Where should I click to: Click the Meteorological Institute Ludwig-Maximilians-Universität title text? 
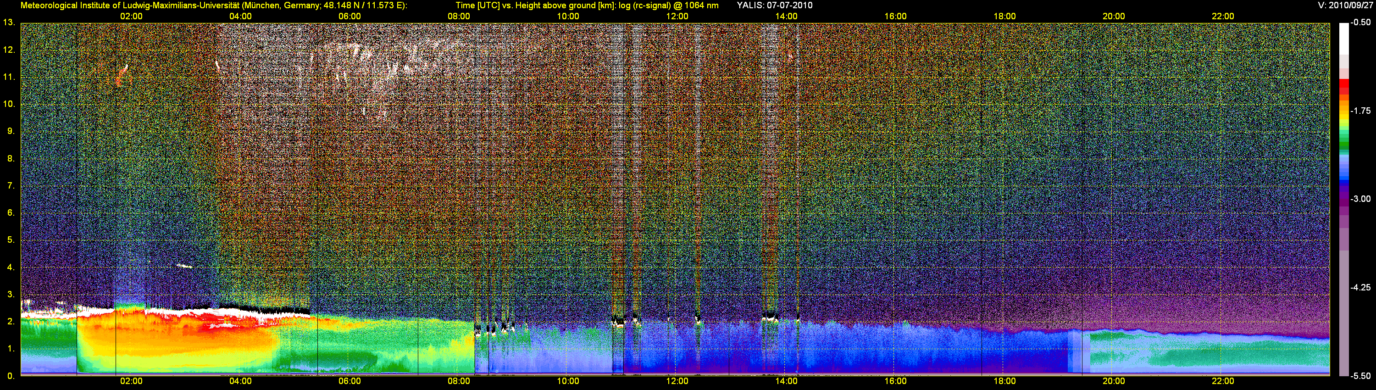point(214,6)
